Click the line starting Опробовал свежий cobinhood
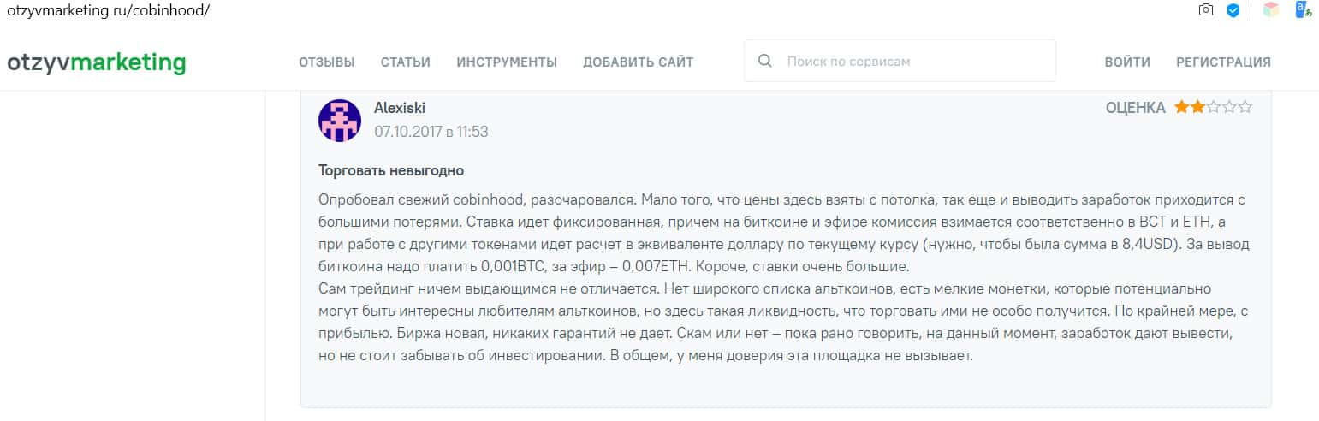The height and width of the screenshot is (421, 1319). [780, 199]
